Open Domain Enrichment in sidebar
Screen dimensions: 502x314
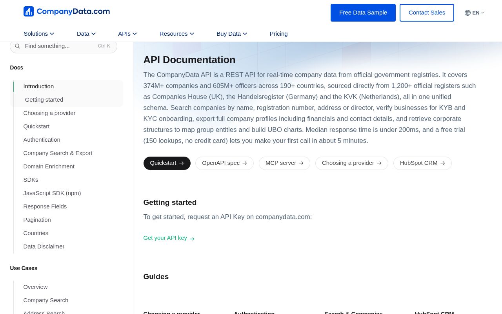pyautogui.click(x=49, y=166)
